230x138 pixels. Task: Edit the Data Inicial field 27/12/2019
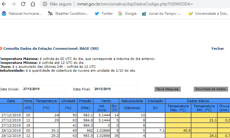[x=45, y=89]
